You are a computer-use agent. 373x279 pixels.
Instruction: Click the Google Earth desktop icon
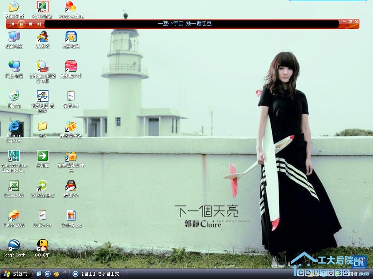click(14, 246)
